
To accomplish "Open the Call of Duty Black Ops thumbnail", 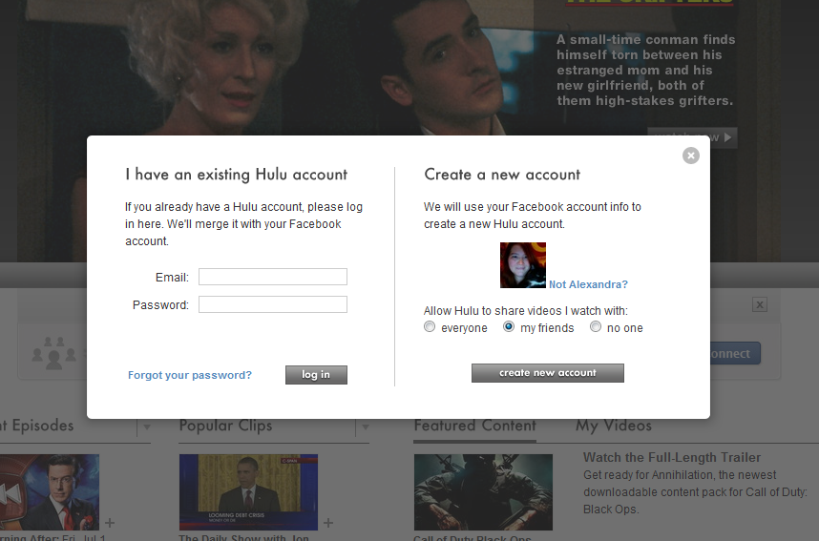I will click(483, 492).
